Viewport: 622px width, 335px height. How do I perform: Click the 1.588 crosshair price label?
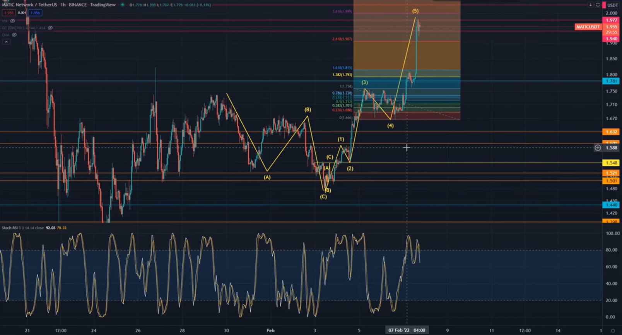pyautogui.click(x=612, y=148)
